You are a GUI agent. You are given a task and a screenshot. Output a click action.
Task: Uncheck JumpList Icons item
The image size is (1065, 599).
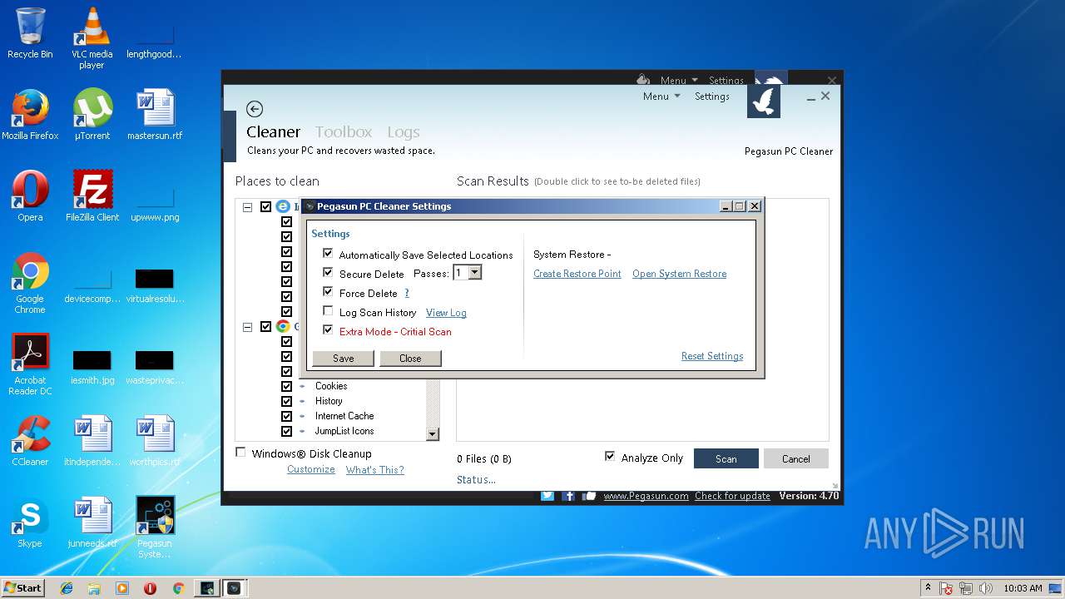click(x=286, y=431)
